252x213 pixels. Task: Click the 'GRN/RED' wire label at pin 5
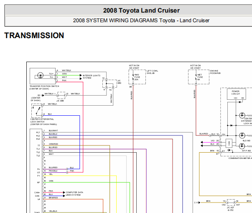(53, 144)
